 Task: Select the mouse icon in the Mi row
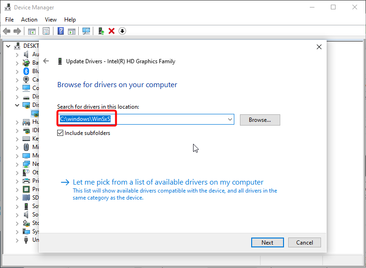point(26,147)
